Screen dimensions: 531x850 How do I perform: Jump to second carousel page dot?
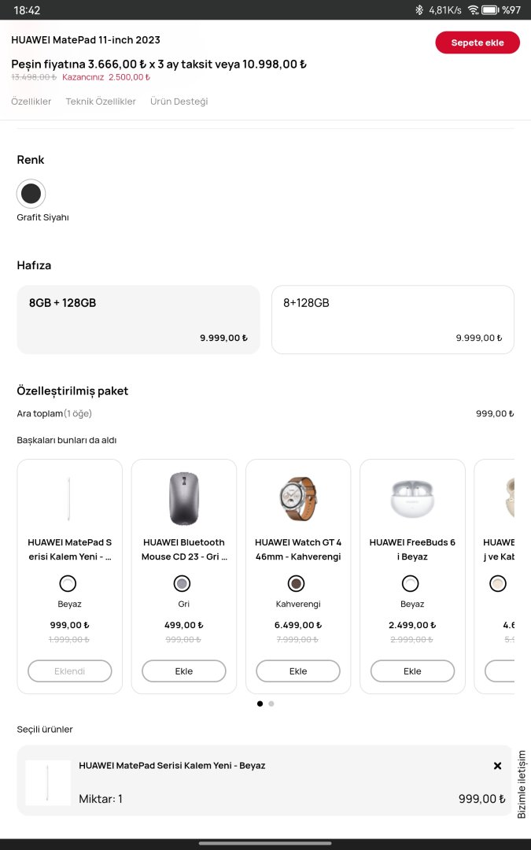[271, 704]
